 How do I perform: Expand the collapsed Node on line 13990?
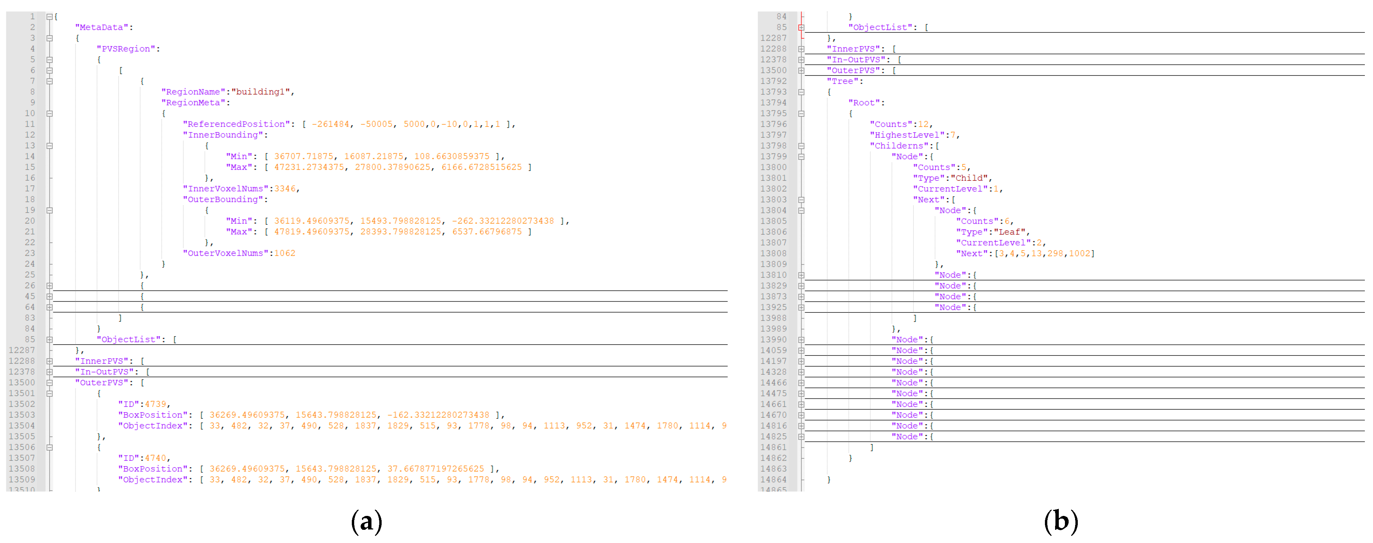click(x=801, y=340)
